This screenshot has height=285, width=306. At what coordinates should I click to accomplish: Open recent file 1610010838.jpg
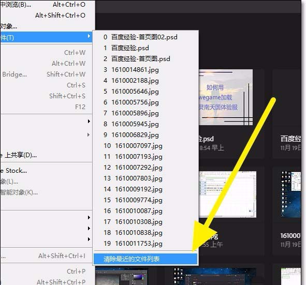pyautogui.click(x=145, y=233)
